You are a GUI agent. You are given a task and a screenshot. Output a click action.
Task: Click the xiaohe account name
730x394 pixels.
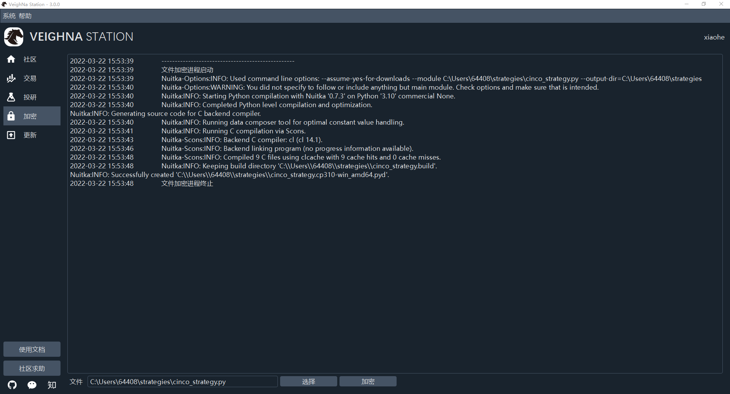pyautogui.click(x=714, y=37)
